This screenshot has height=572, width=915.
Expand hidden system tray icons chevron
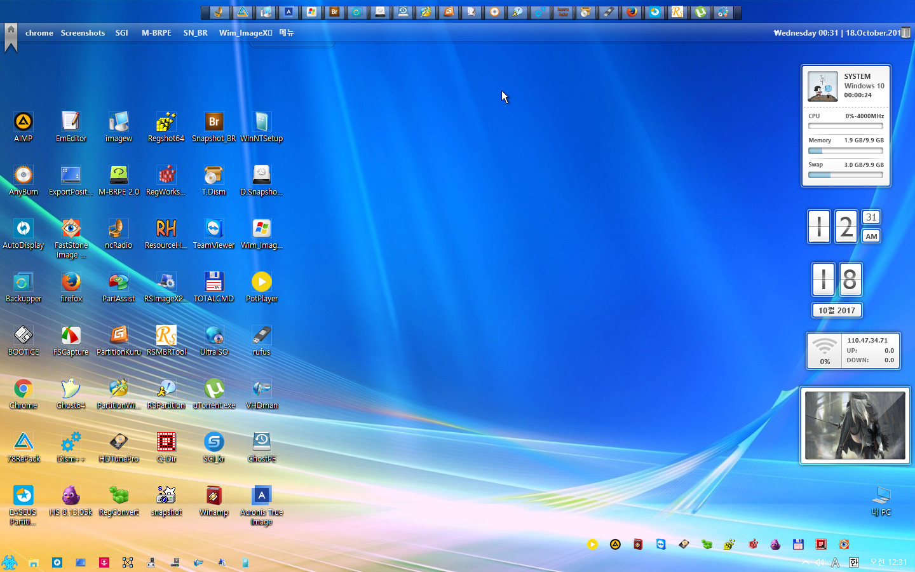806,562
